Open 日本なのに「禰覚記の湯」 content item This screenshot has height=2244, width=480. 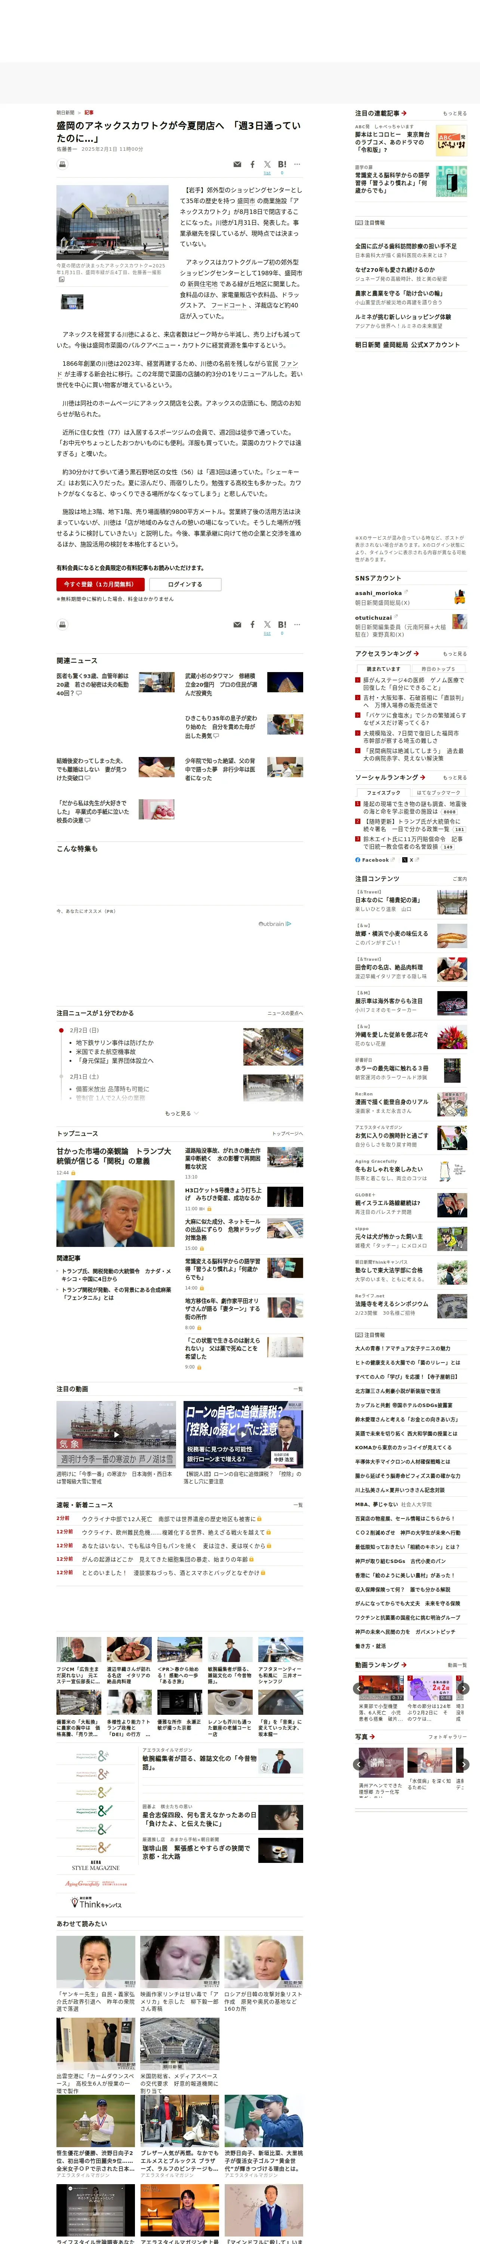(x=388, y=900)
